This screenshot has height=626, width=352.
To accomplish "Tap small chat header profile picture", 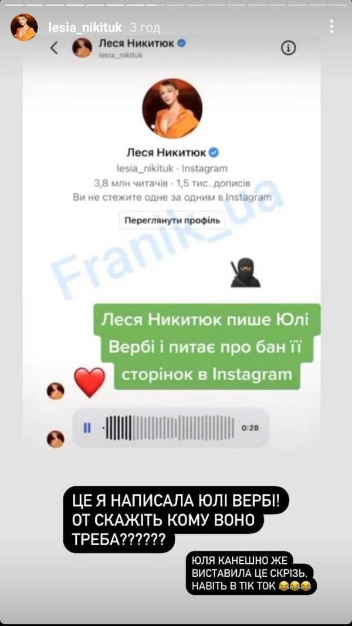I will (x=82, y=48).
